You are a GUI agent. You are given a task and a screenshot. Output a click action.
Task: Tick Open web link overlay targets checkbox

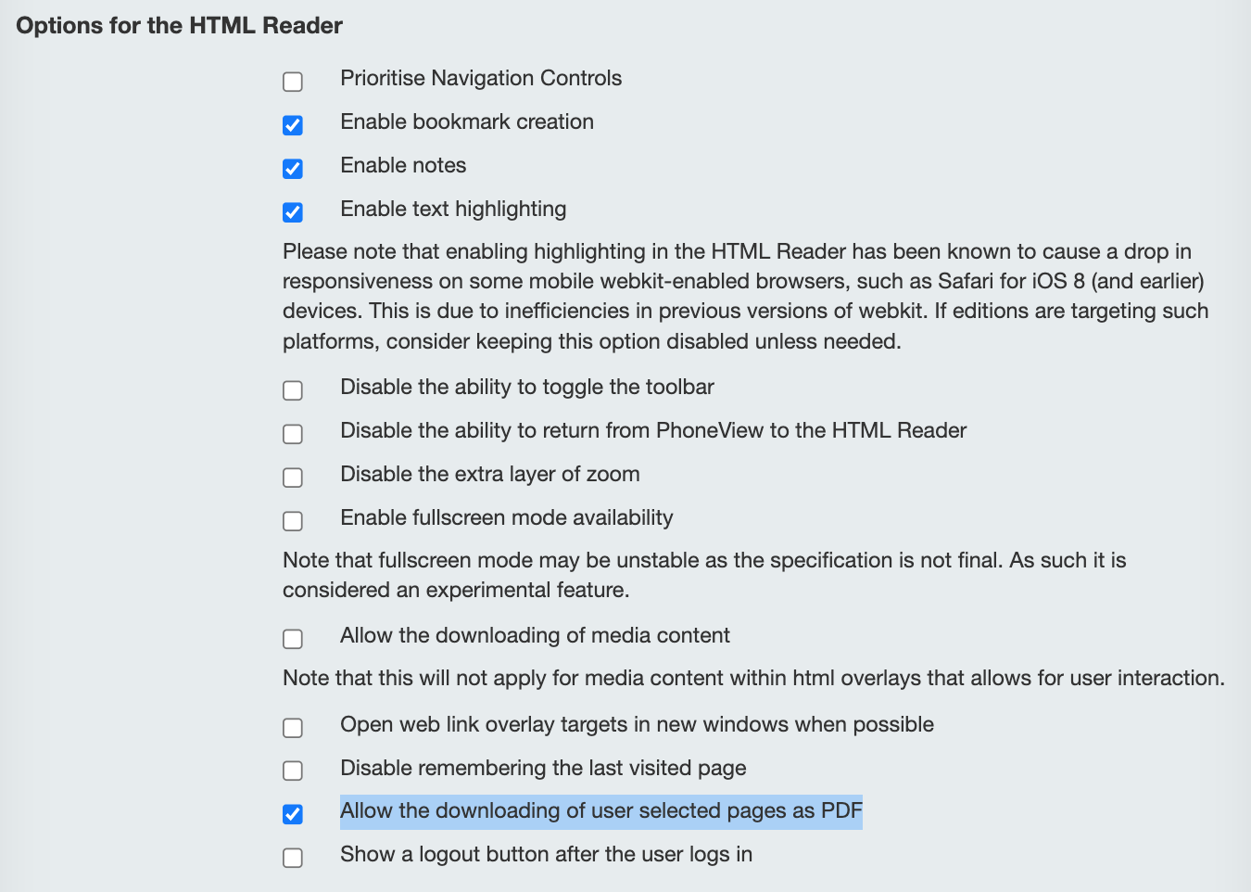point(293,728)
